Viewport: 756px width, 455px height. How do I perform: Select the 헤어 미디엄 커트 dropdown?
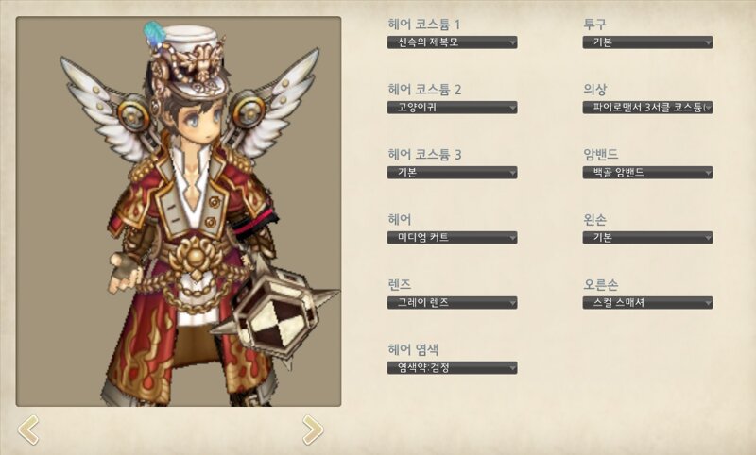point(453,237)
